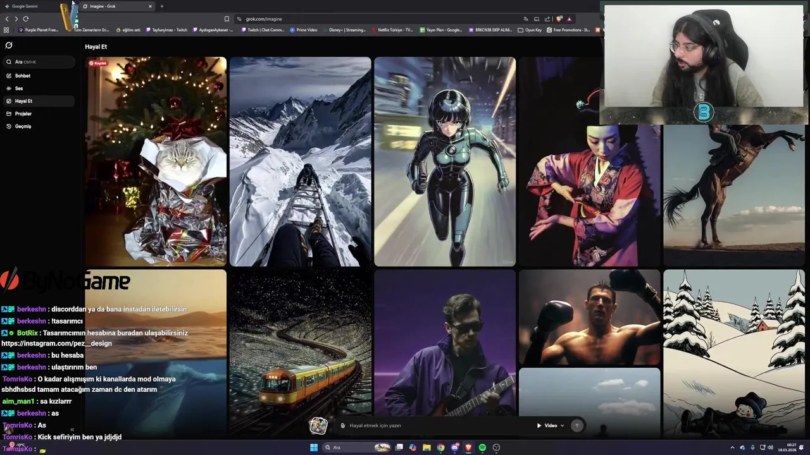This screenshot has width=810, height=455.
Task: Open the Sohbet chat section icon
Action: 9,76
